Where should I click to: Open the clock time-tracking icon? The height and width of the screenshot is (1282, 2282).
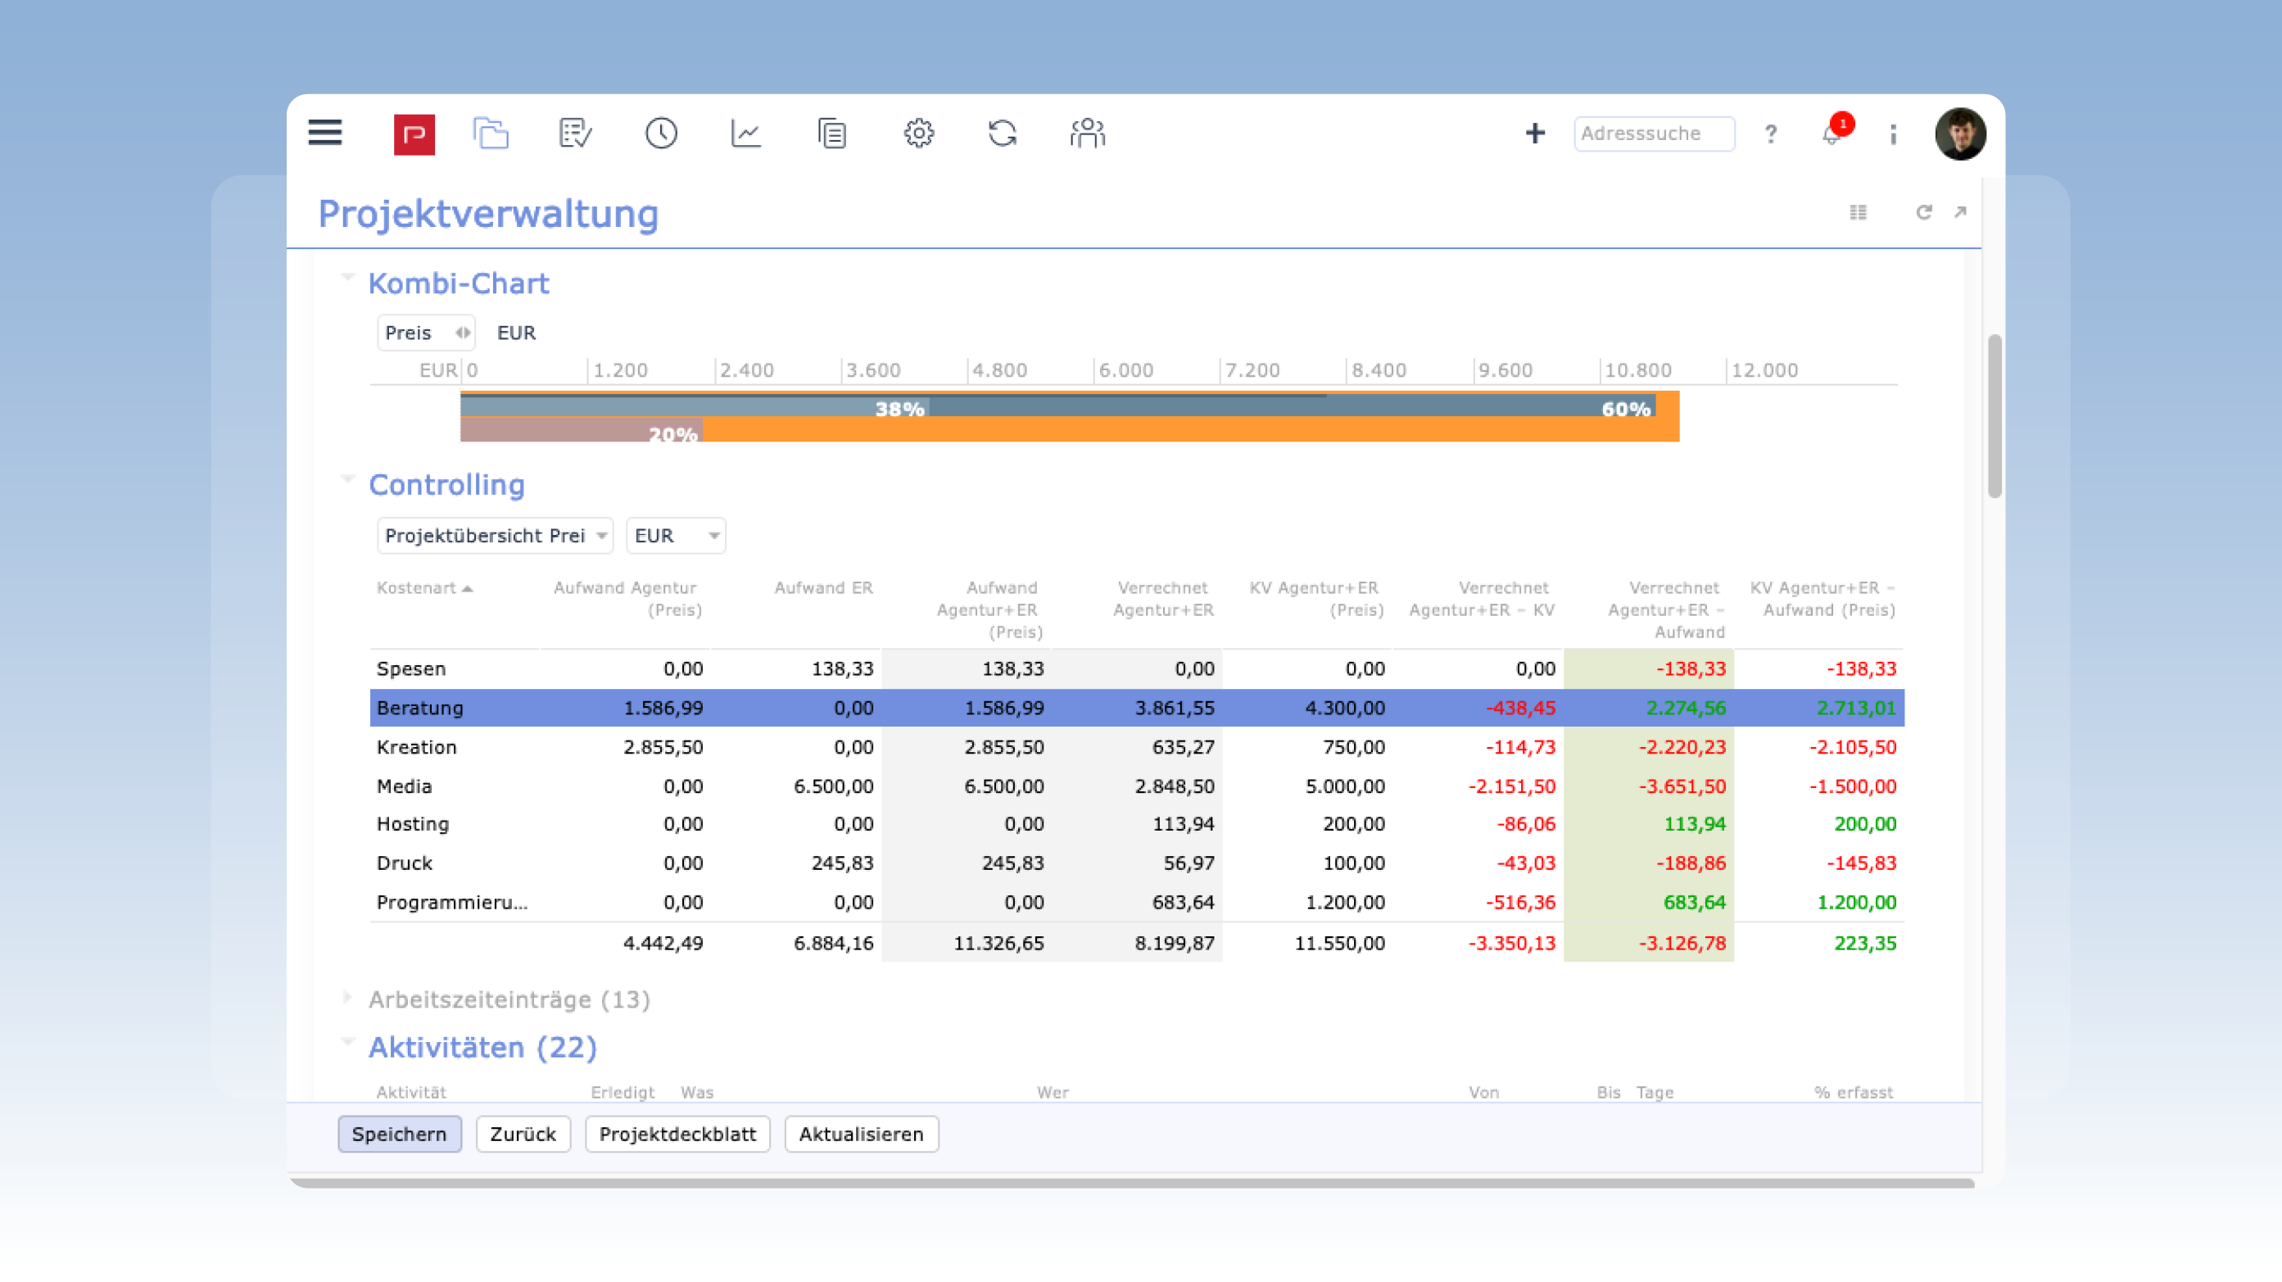point(661,134)
